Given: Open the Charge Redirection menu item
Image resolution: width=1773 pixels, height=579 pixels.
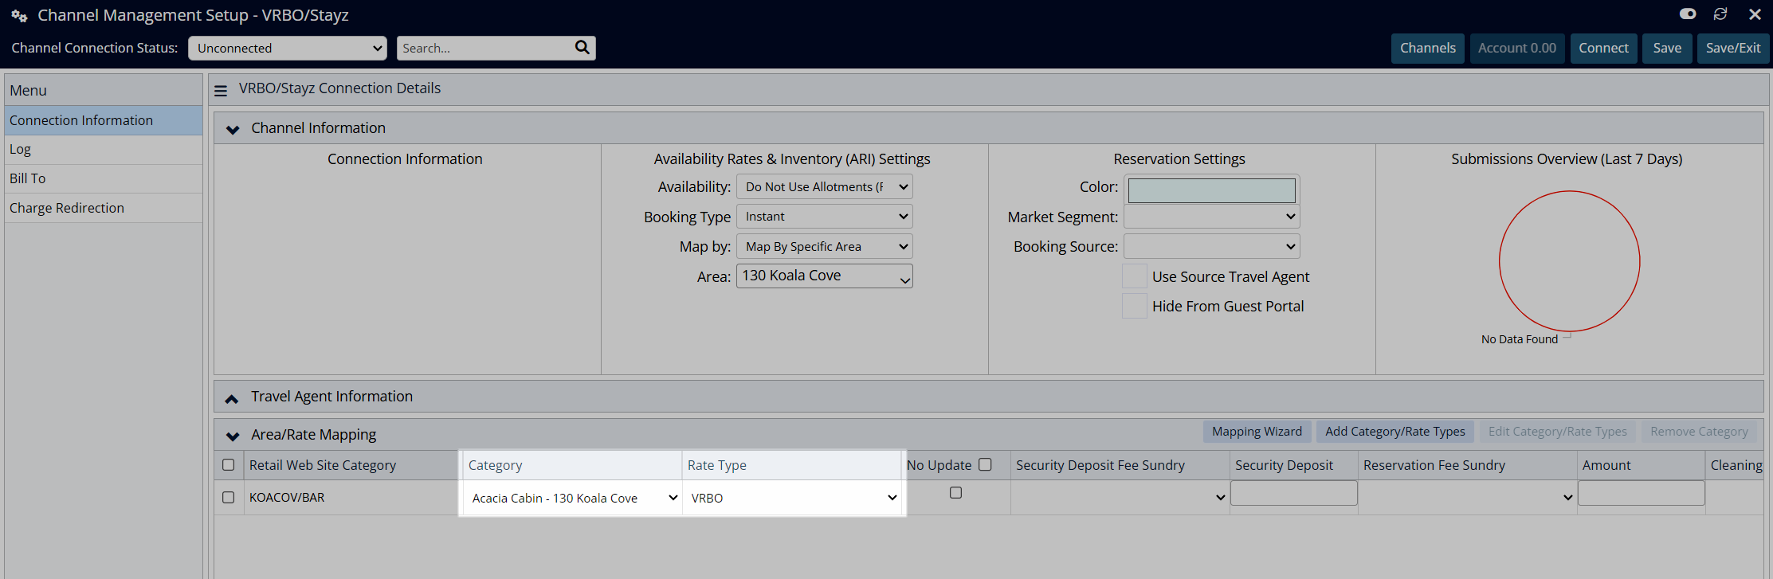Looking at the screenshot, I should click(104, 208).
